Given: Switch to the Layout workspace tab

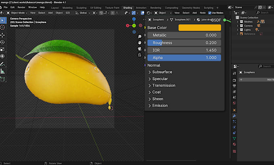Looking at the screenshot, I should [x=55, y=8].
